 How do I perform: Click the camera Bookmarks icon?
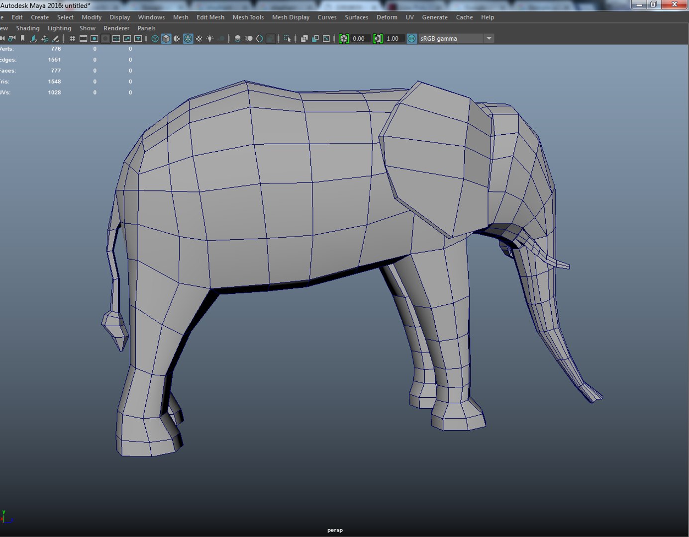[x=22, y=38]
